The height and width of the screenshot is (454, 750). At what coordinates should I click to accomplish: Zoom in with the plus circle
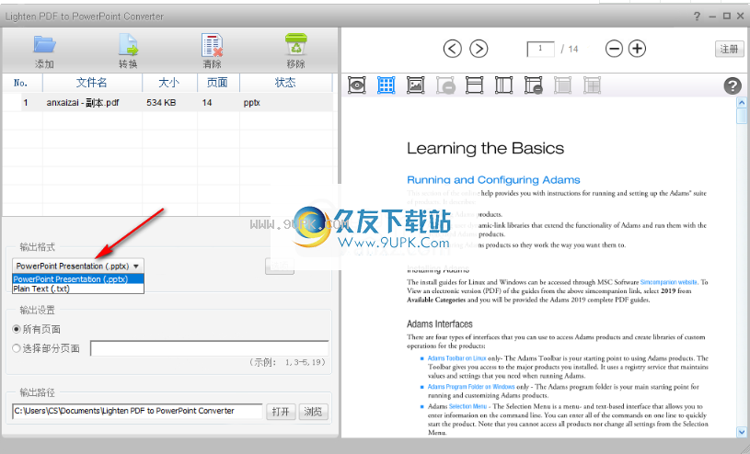637,49
